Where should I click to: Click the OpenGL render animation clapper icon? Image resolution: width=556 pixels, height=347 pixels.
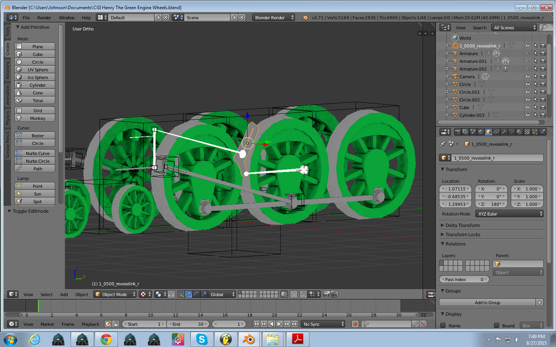[334, 294]
